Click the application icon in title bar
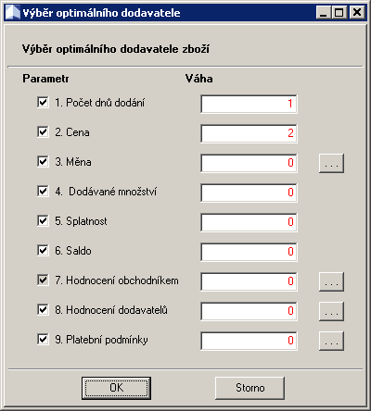This screenshot has height=411, width=371. [13, 13]
